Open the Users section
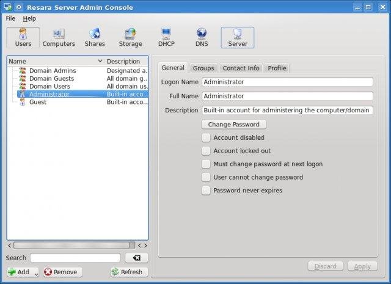Screen dimensions: 391x284 23,38
